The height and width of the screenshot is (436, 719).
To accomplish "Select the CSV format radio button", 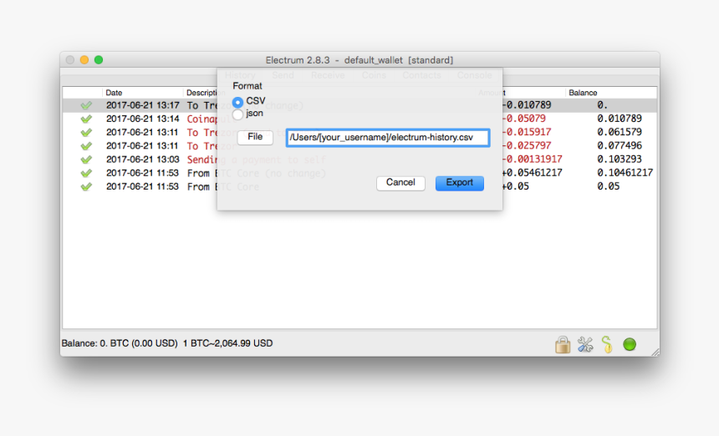I will pos(237,102).
